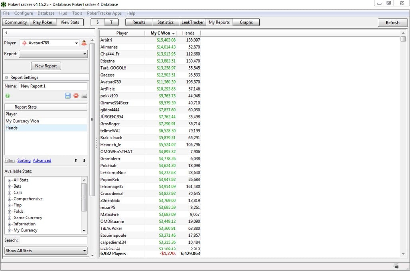Expand the All Stats tree node
The width and height of the screenshot is (411, 271).
pyautogui.click(x=10, y=180)
